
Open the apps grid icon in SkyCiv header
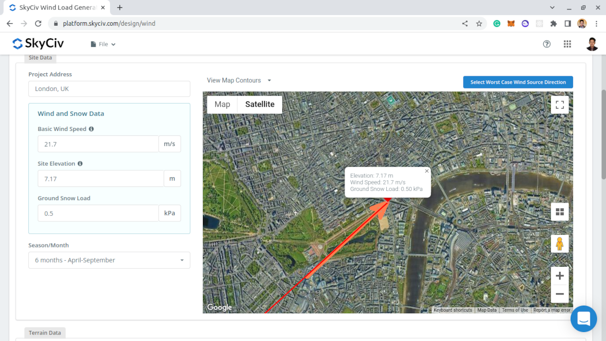tap(567, 44)
